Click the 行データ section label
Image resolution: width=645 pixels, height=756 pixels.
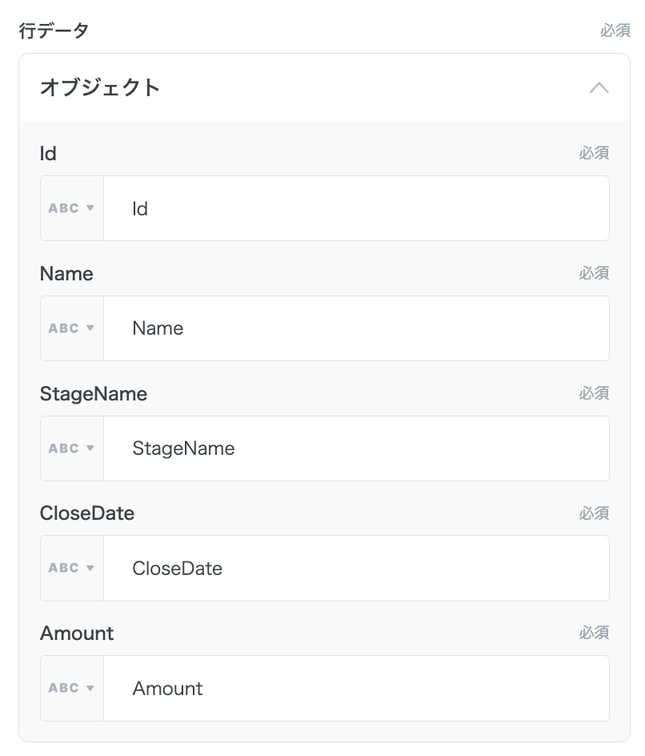click(x=53, y=31)
